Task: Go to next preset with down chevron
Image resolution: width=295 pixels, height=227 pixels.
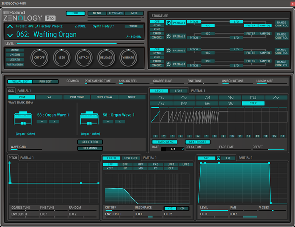Action: (x=10, y=35)
